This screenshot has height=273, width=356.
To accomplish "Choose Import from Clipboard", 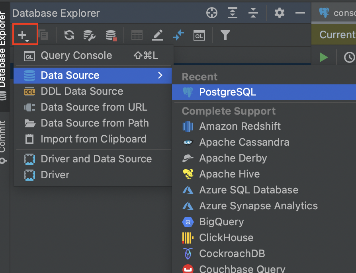I will click(x=93, y=139).
